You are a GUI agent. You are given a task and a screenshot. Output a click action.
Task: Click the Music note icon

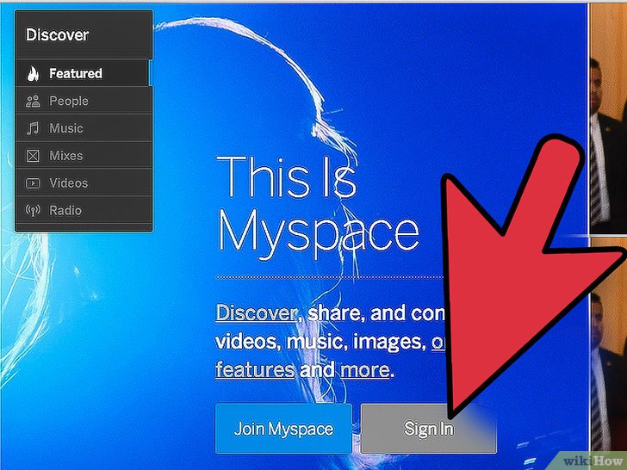coord(33,128)
